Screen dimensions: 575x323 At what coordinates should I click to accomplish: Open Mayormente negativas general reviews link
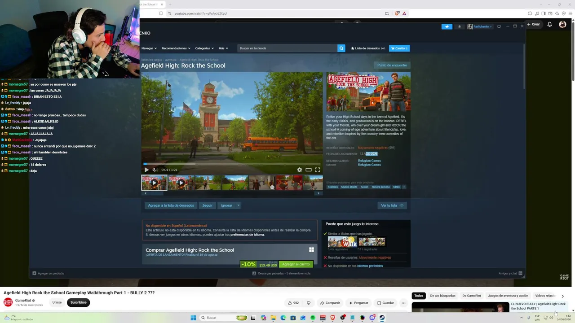tap(372, 148)
